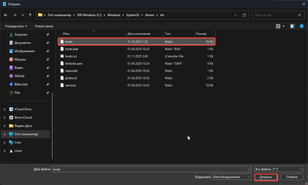Sort files by Дата изменения column

click(139, 34)
